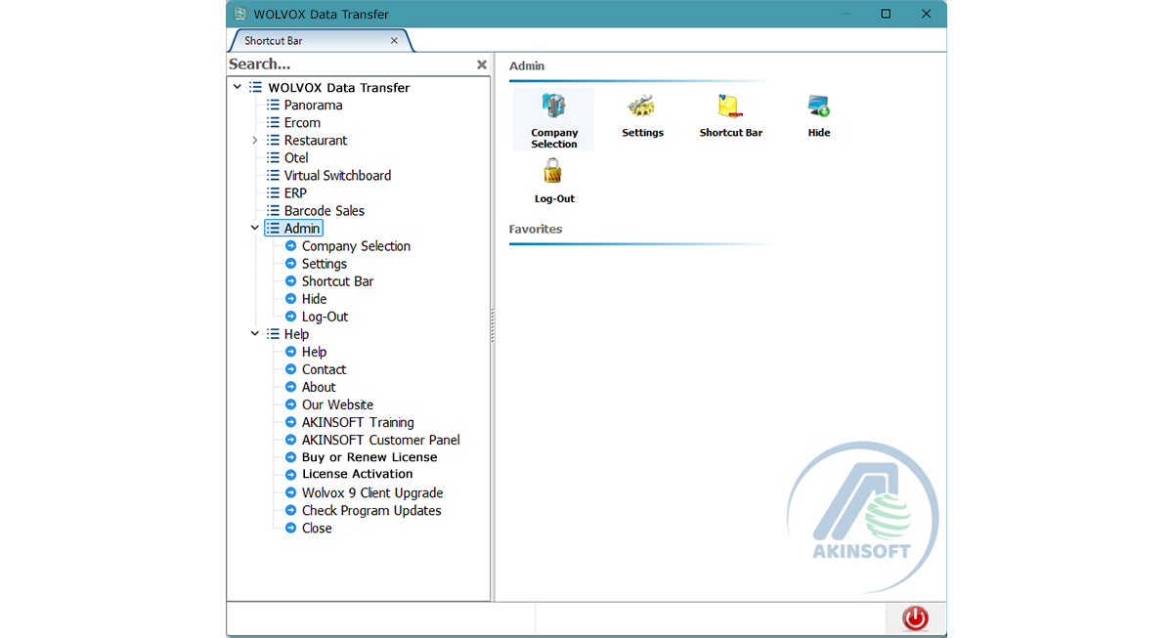Expand the Restaurant tree node

coord(255,141)
